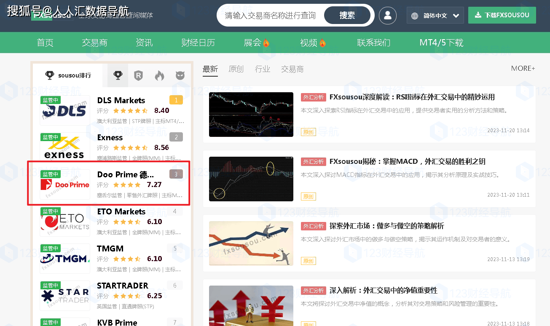The image size is (550, 326).
Task: Click the RSI indicator article thumbnail
Action: pyautogui.click(x=251, y=115)
